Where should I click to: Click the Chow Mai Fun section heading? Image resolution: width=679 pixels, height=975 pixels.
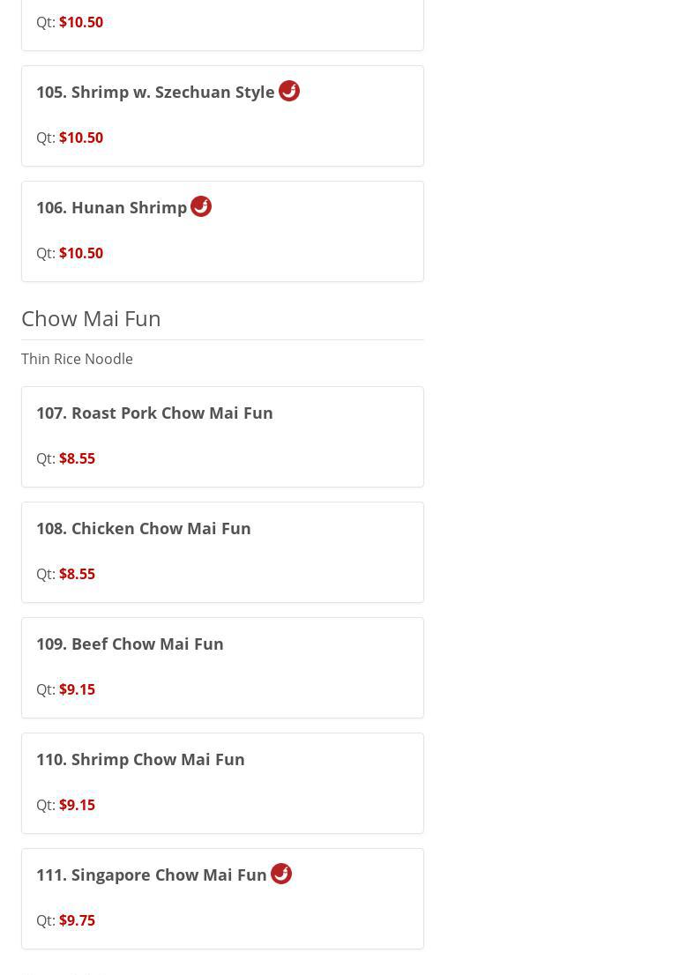pyautogui.click(x=91, y=318)
